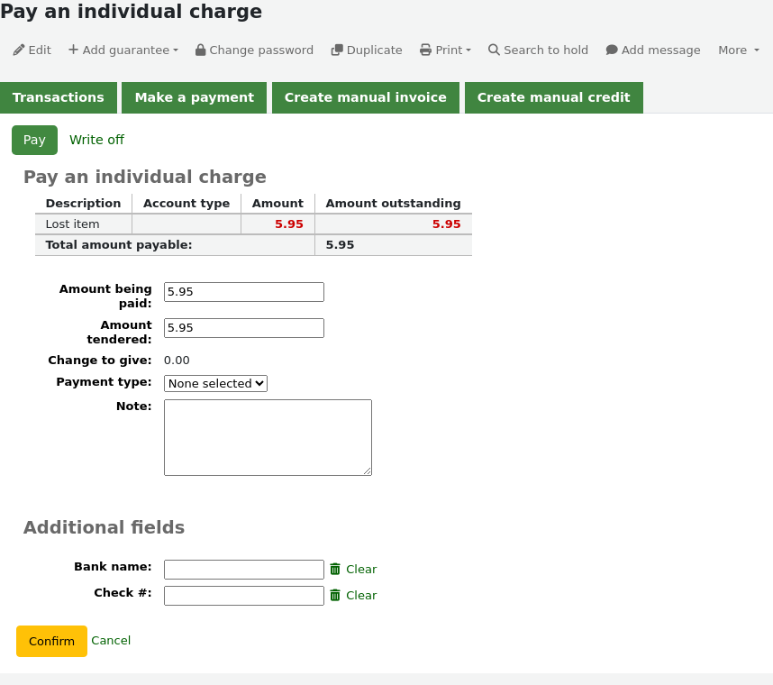773x685 pixels.
Task: Click the Edit toolbar label
Action: 40,50
